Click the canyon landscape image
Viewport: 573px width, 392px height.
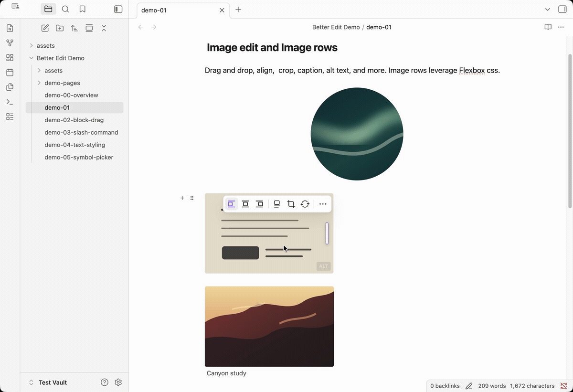(x=269, y=327)
